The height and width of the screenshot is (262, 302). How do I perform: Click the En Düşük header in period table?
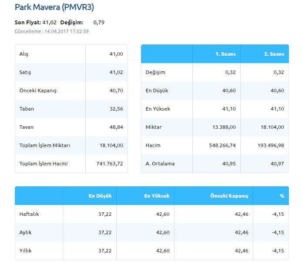click(100, 196)
